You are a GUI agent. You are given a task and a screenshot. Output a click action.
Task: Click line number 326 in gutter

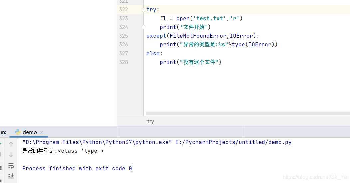(124, 45)
